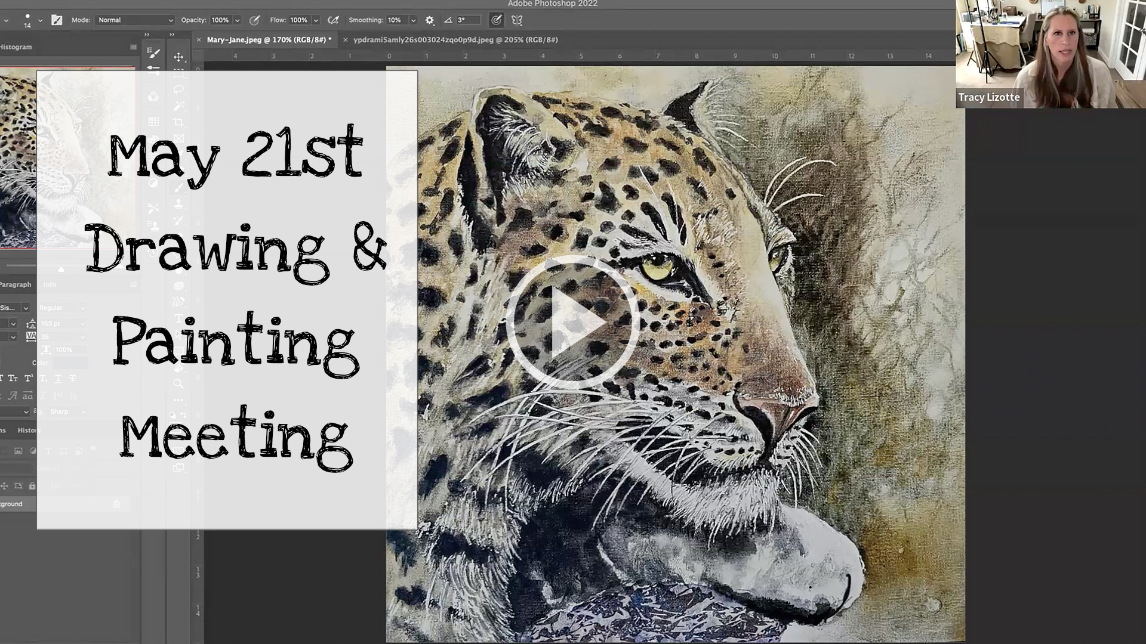Open the Regular font style dropdown
1146x644 pixels.
coord(62,308)
